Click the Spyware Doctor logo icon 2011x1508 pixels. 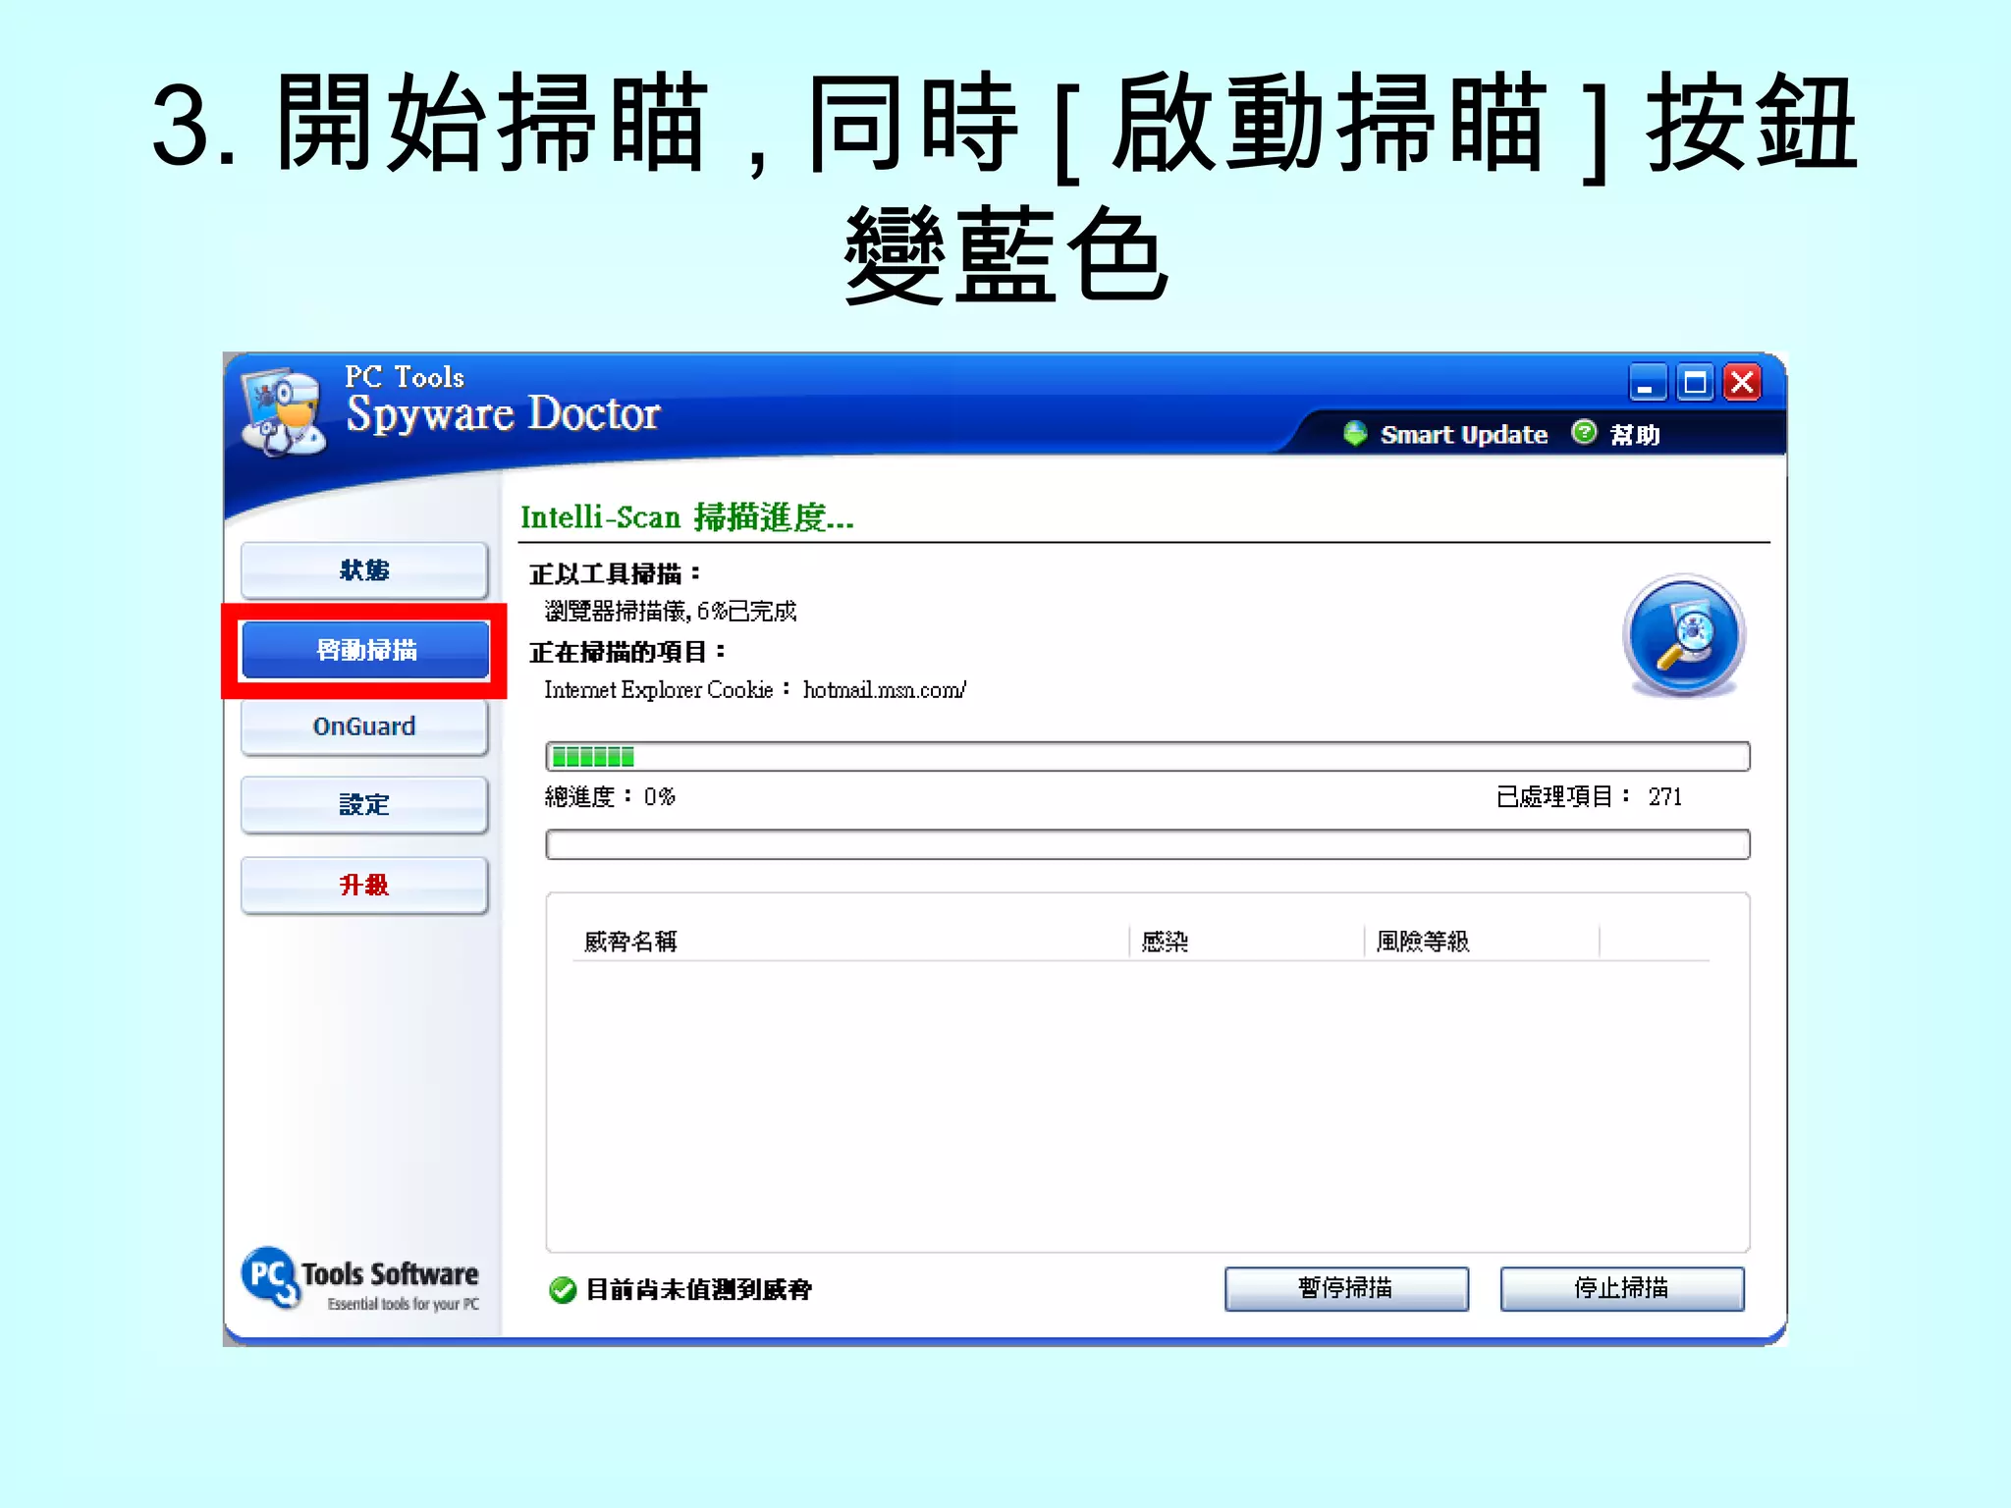pyautogui.click(x=284, y=412)
